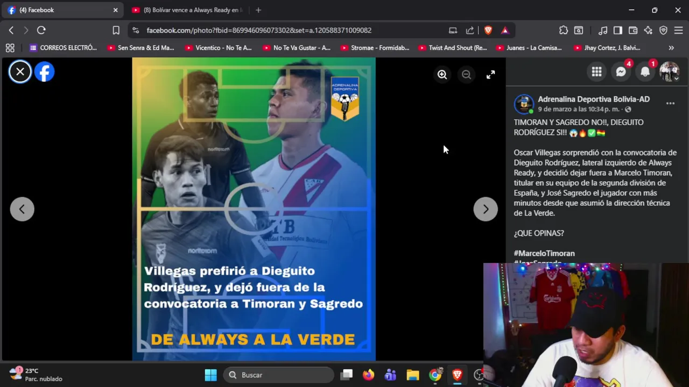Open Brave VPN

663,30
